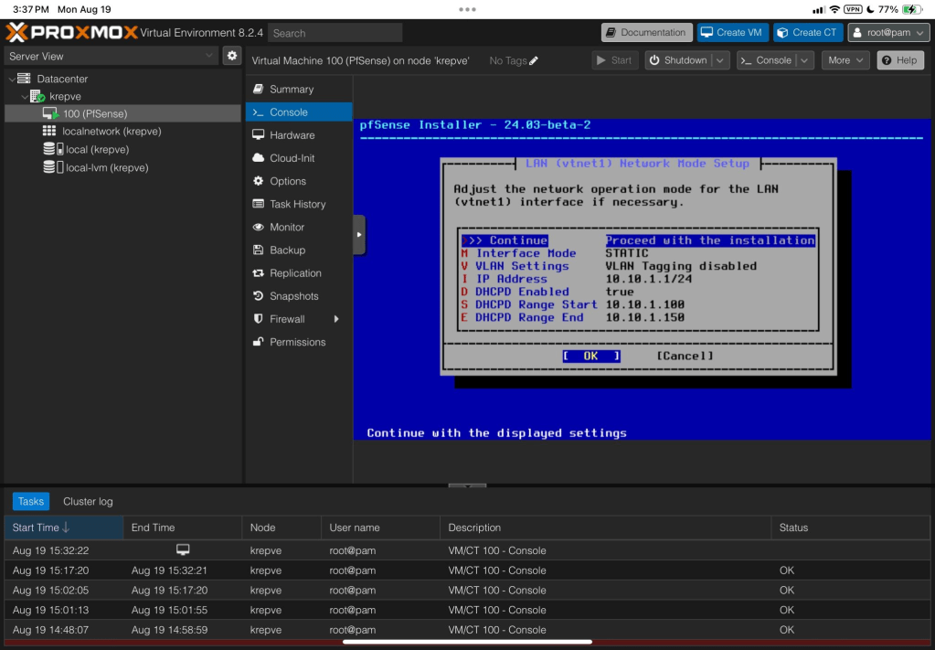Viewport: 935px width, 650px height.
Task: Click the Proxmox search field
Action: 335,33
